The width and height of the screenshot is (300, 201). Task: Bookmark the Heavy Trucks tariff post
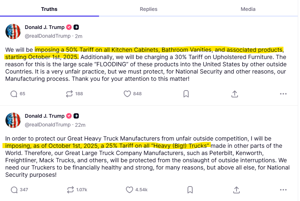pyautogui.click(x=190, y=190)
